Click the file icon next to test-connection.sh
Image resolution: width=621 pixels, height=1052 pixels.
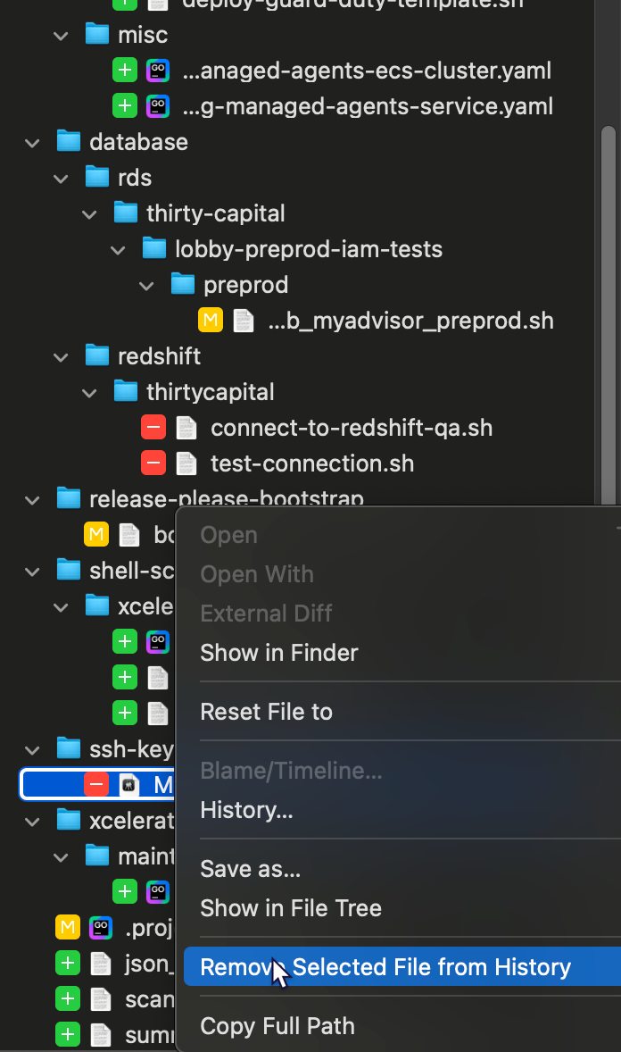coord(186,463)
